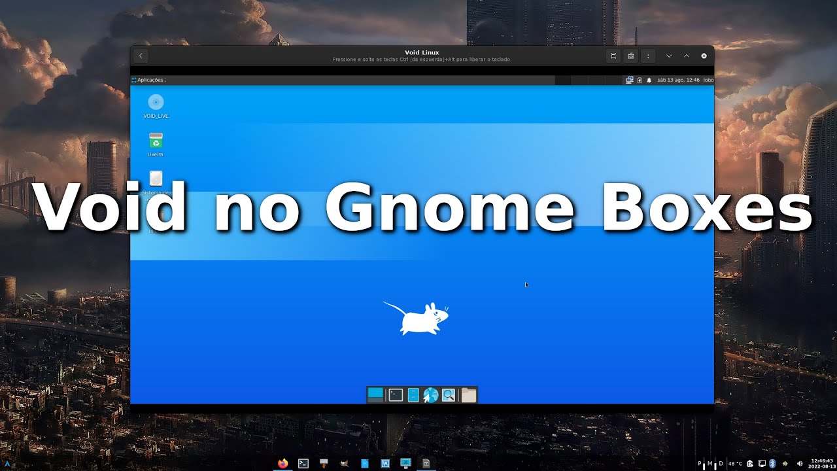Viewport: 837px width, 471px height.
Task: Click the guest power manager battery icon
Action: point(640,80)
